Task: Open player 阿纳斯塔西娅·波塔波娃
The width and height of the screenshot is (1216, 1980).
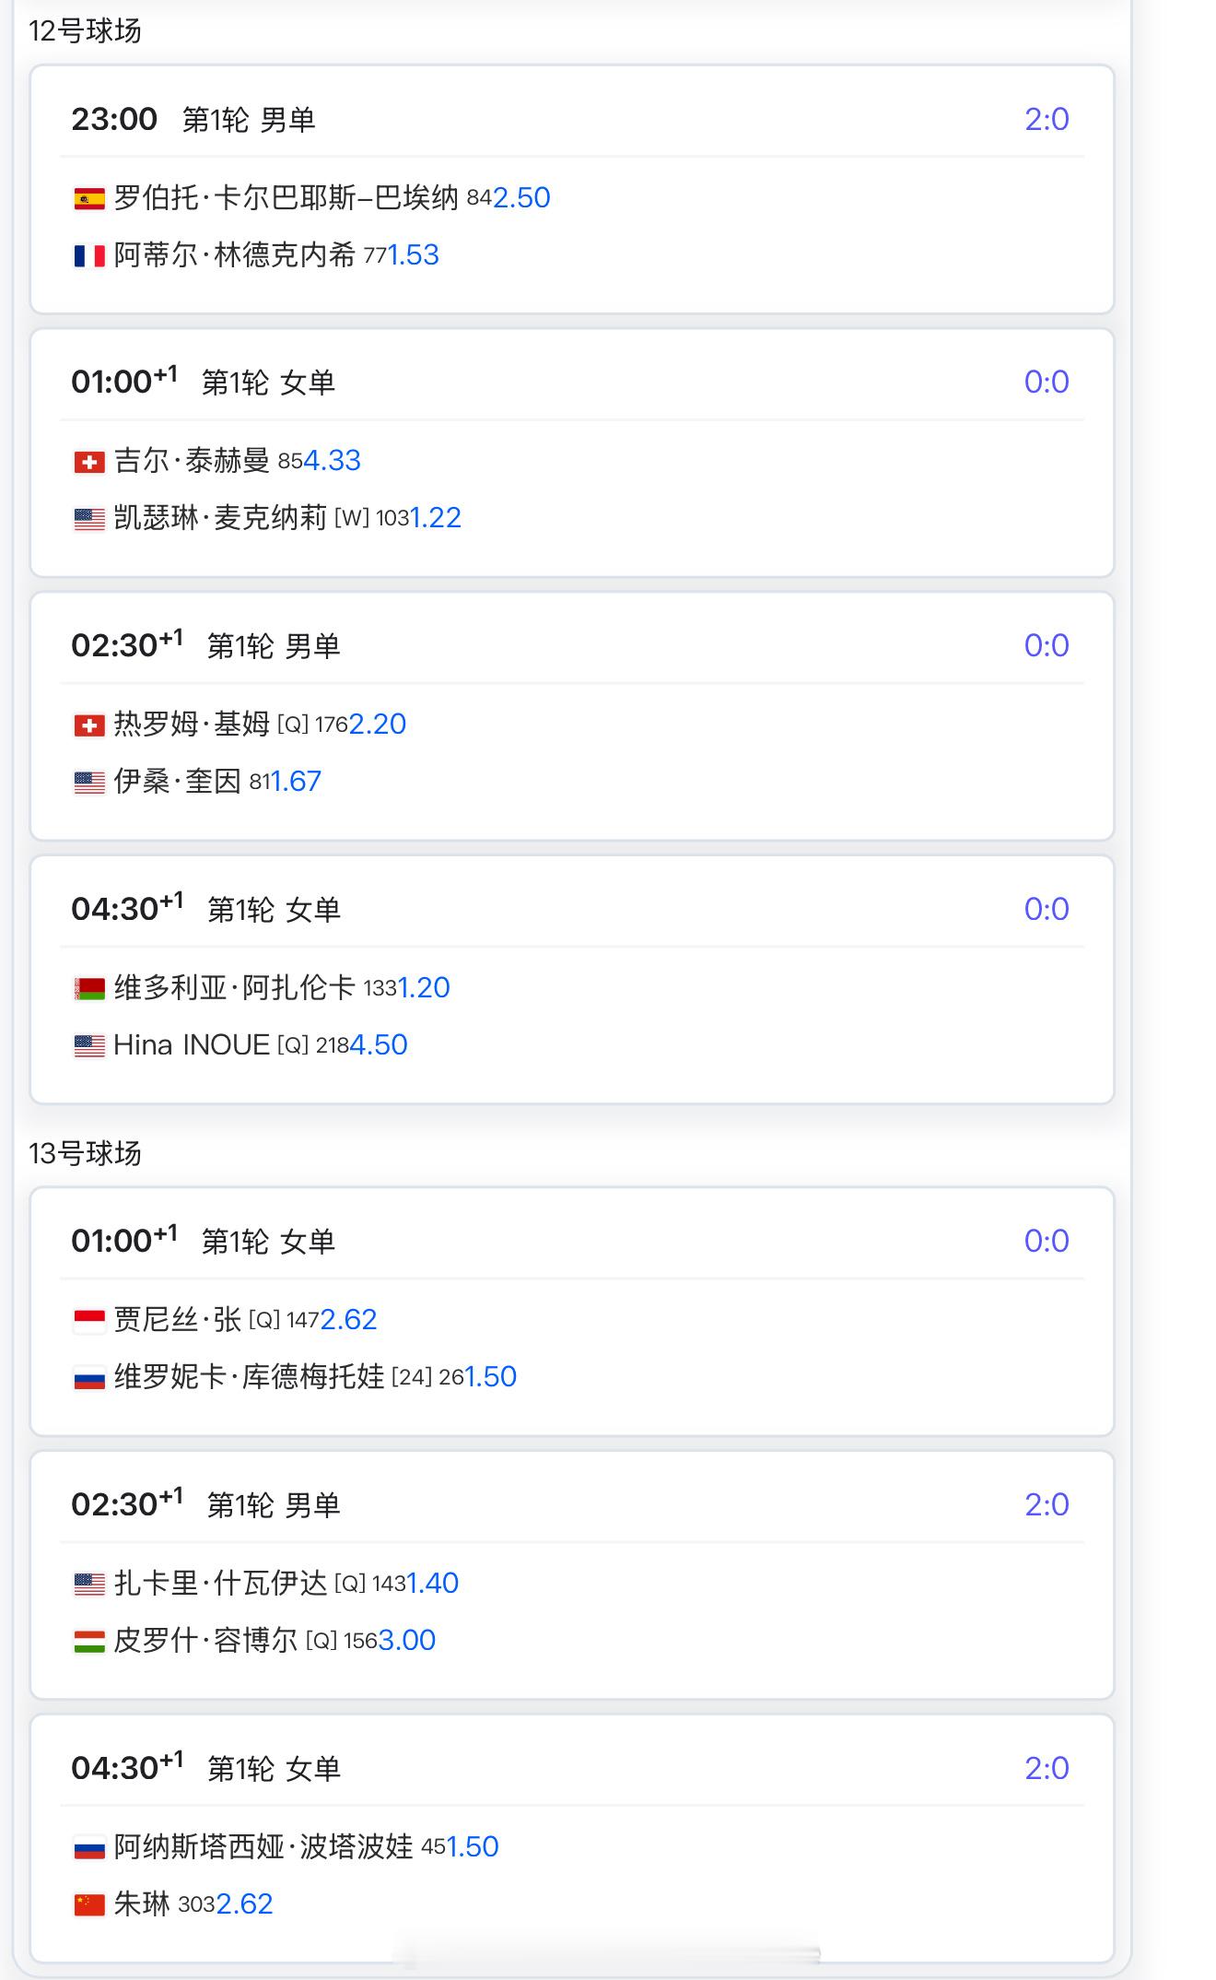Action: 263,1846
